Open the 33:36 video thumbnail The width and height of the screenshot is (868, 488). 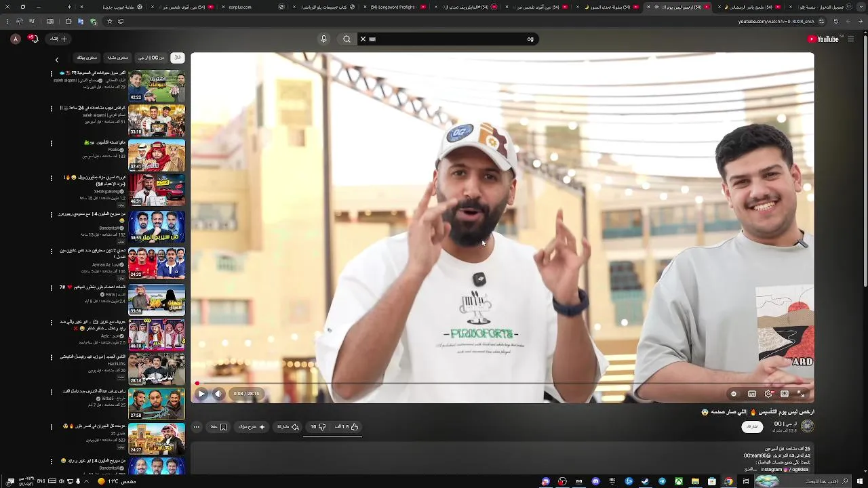[x=157, y=299]
